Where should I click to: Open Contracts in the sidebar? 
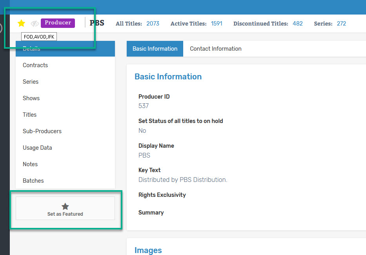click(66, 65)
